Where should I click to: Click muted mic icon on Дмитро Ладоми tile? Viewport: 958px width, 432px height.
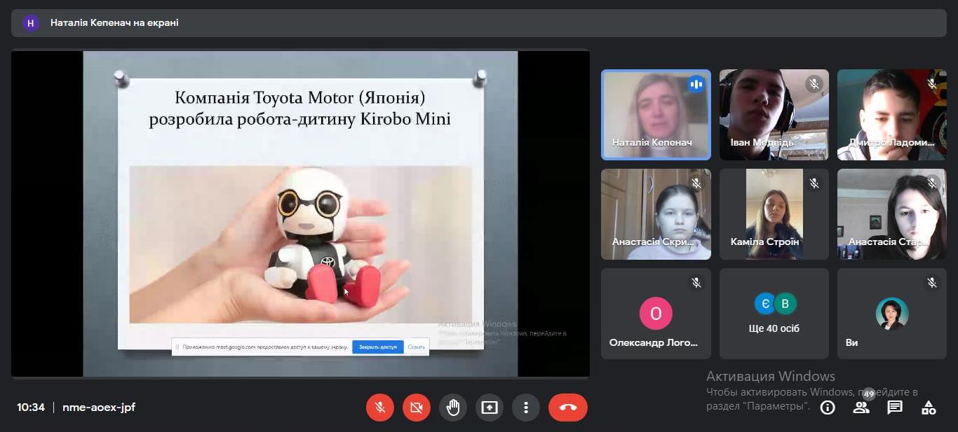coord(932,84)
